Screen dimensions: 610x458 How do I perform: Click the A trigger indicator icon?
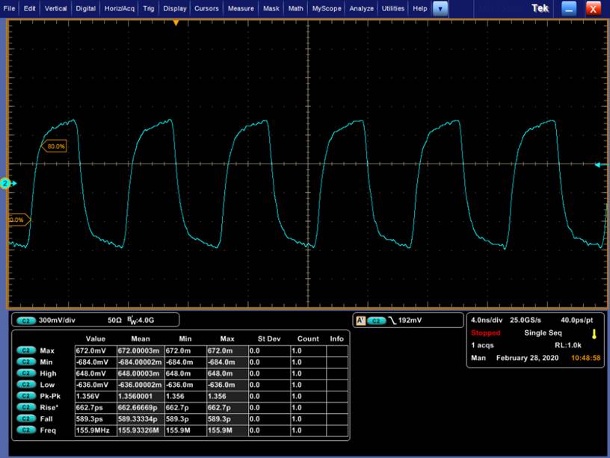click(360, 321)
